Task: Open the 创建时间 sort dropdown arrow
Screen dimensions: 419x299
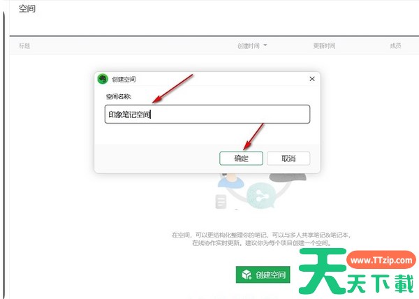Action: pos(265,45)
